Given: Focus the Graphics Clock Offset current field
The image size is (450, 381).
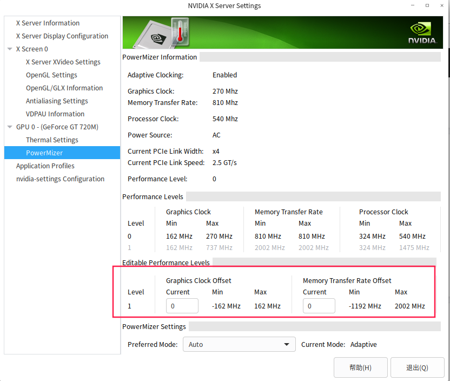Looking at the screenshot, I should click(182, 306).
